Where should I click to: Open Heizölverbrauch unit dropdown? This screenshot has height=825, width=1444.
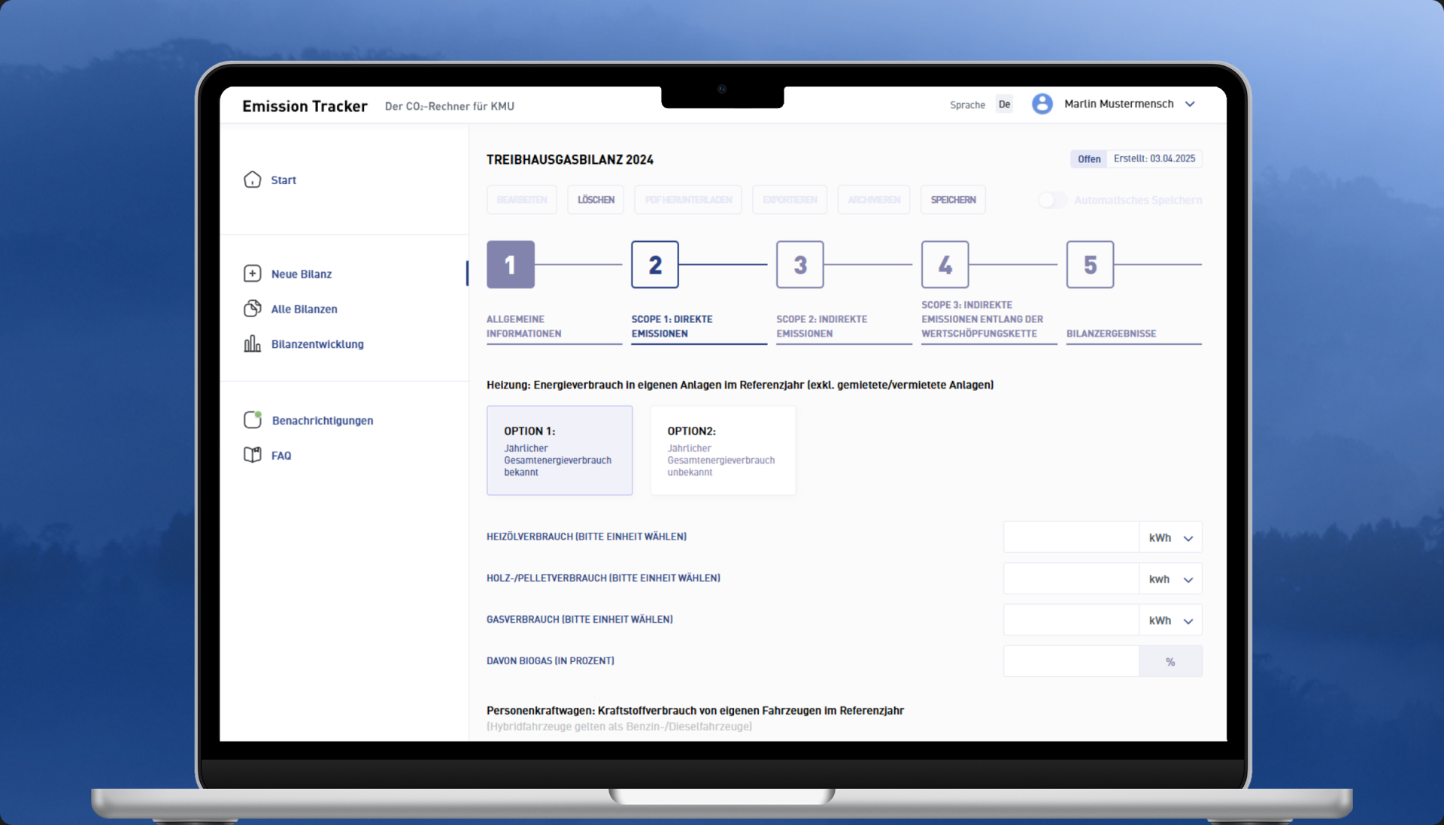pos(1170,538)
